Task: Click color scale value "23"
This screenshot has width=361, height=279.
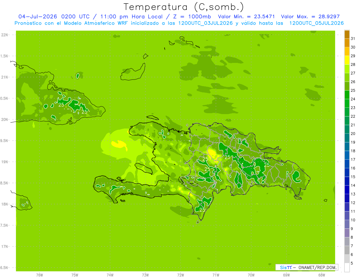Action: pyautogui.click(x=353, y=108)
